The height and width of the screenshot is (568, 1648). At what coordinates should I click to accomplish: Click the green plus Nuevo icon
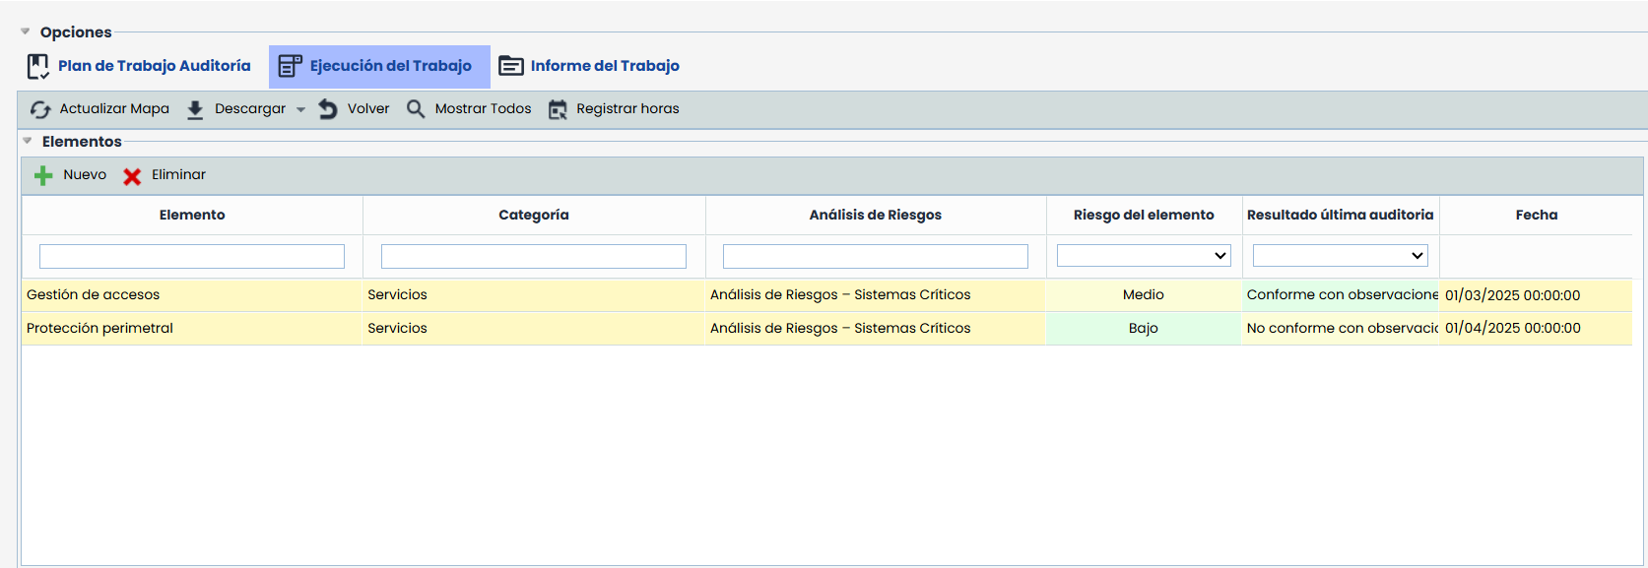tap(43, 175)
